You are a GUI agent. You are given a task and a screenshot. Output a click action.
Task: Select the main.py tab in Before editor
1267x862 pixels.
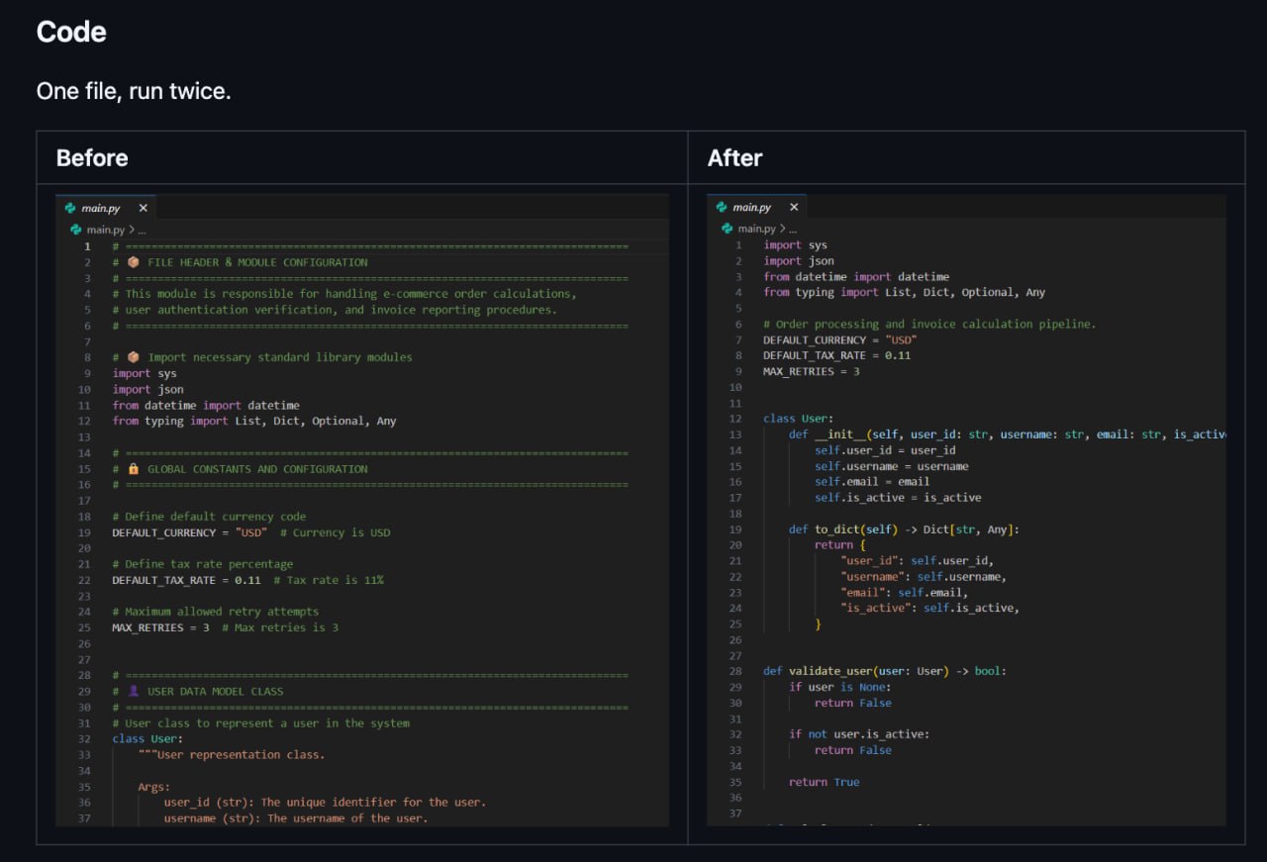tap(106, 208)
